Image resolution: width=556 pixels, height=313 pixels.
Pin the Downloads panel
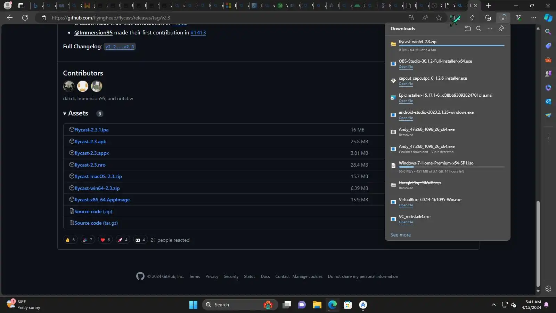click(501, 29)
